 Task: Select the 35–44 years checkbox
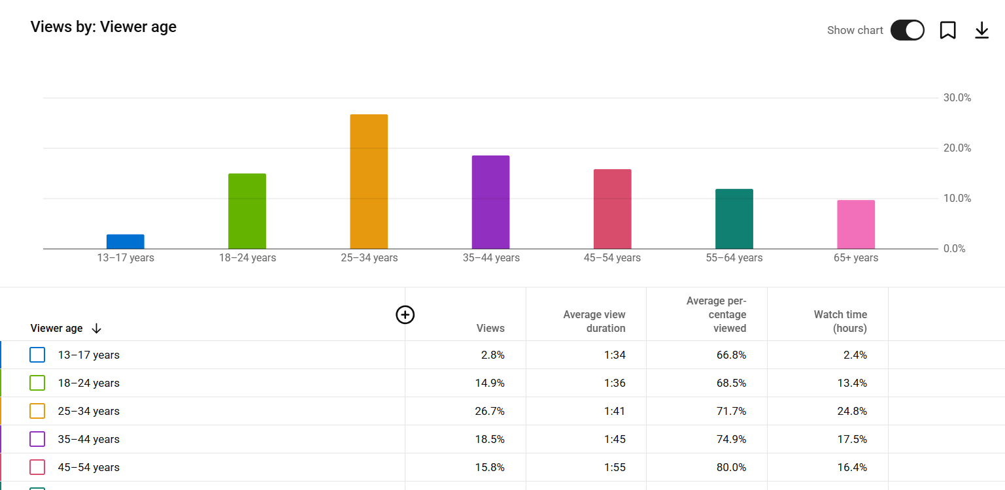pyautogui.click(x=37, y=439)
